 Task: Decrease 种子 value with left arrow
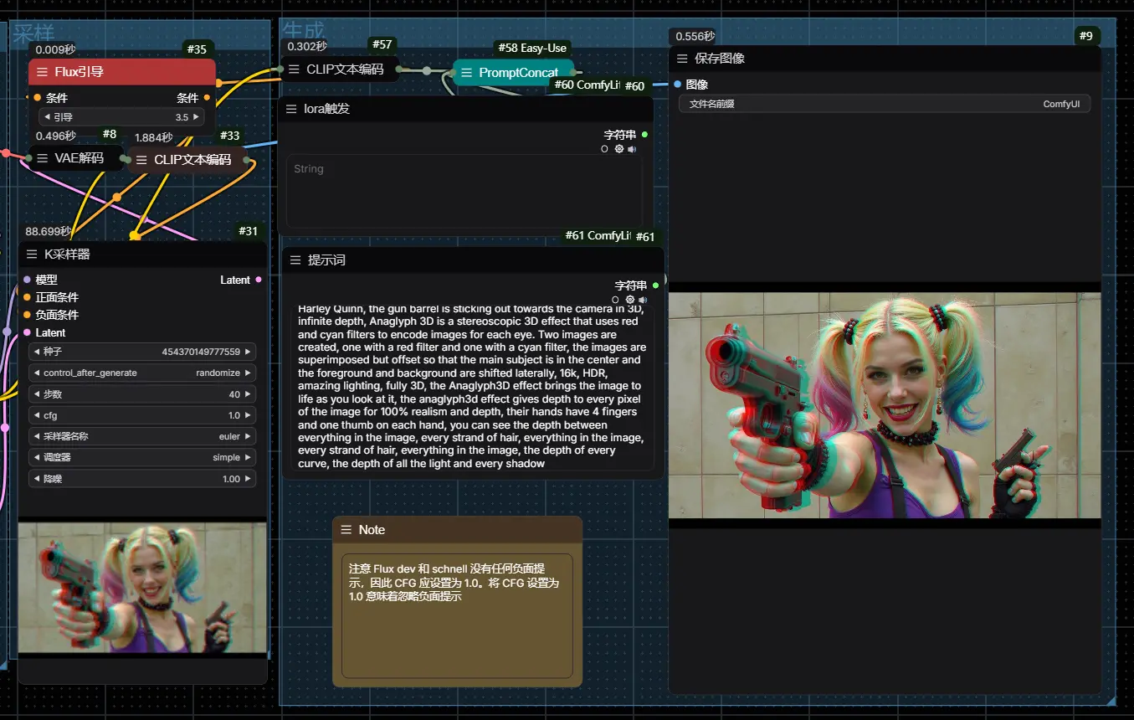coord(37,352)
